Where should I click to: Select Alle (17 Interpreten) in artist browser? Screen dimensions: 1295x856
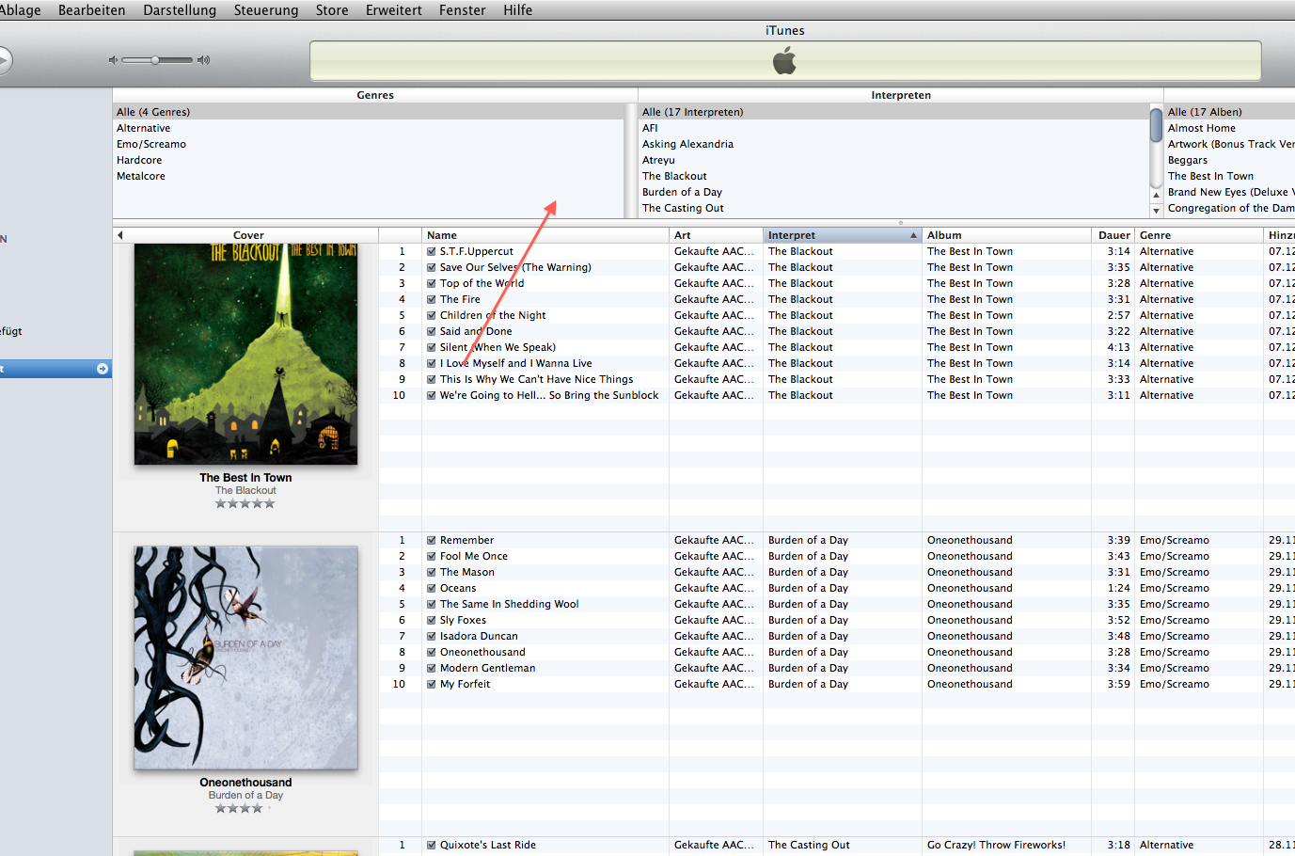point(893,112)
